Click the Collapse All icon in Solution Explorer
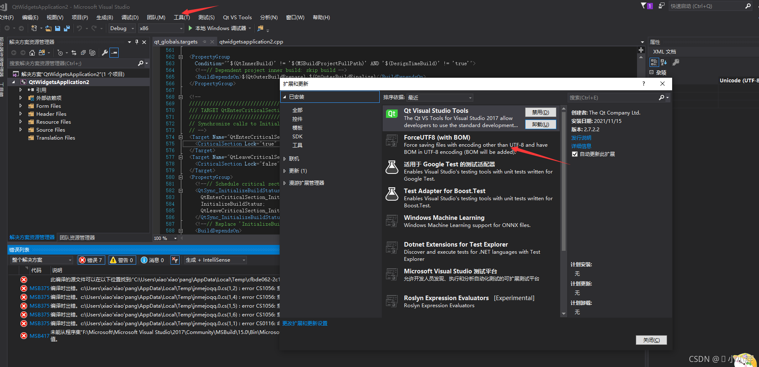 point(83,53)
